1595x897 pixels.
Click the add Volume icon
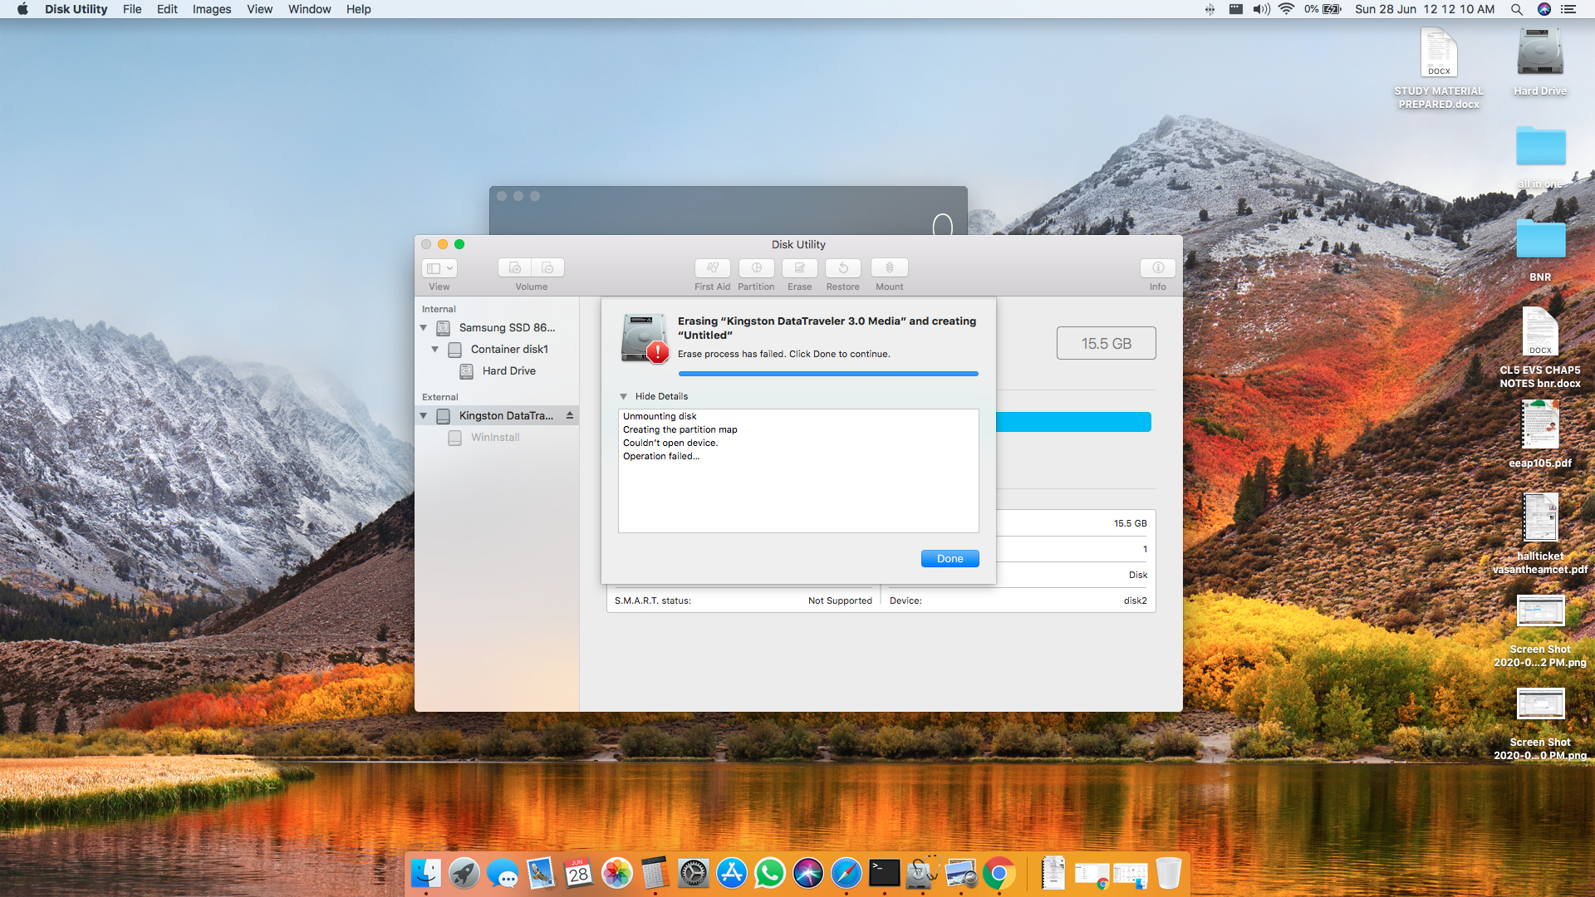coord(514,267)
